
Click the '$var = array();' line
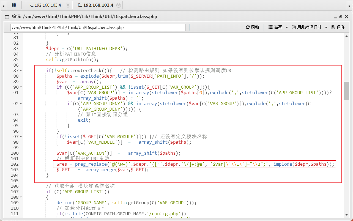click(x=79, y=82)
